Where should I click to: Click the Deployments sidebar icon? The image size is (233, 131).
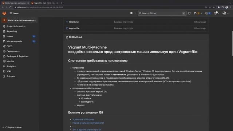coord(4,51)
